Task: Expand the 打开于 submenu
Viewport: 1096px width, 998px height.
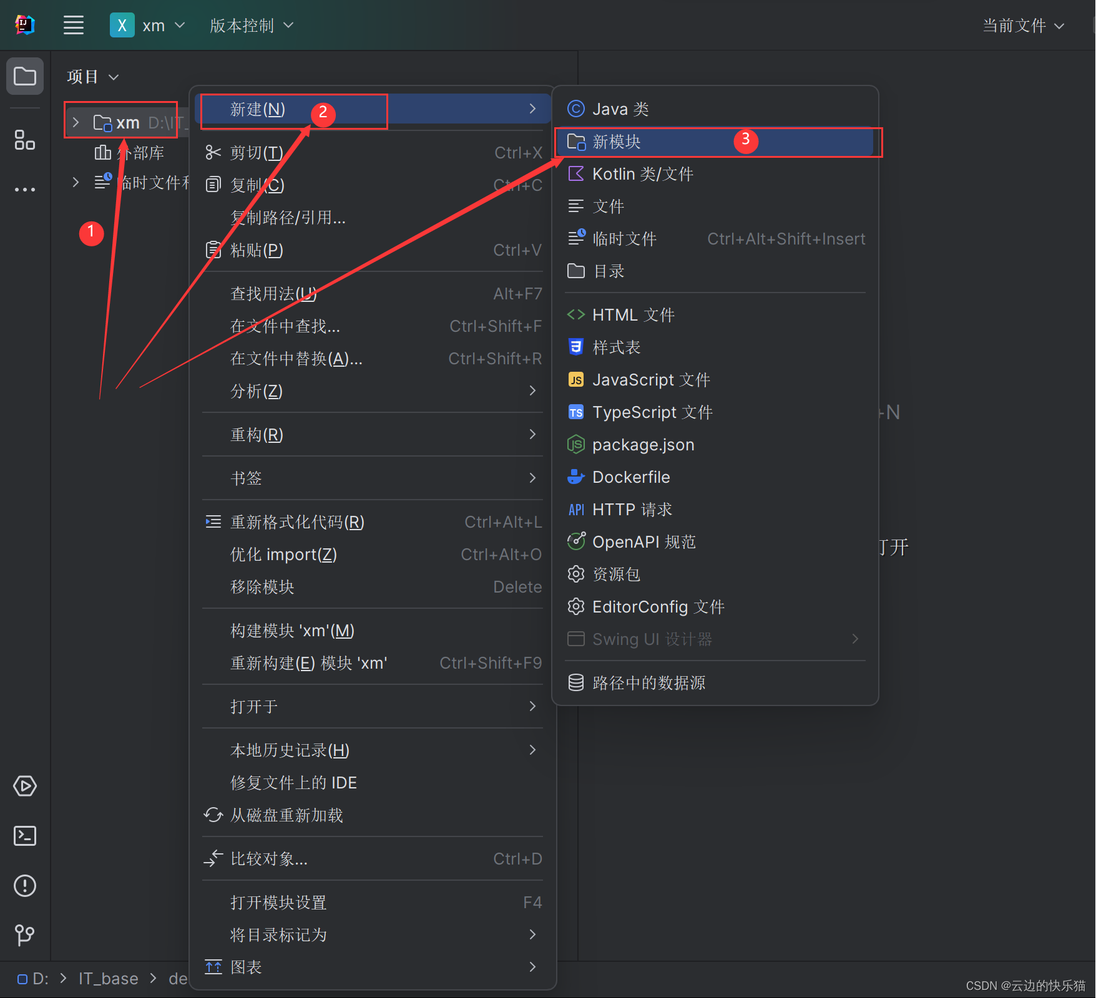Action: [x=373, y=706]
